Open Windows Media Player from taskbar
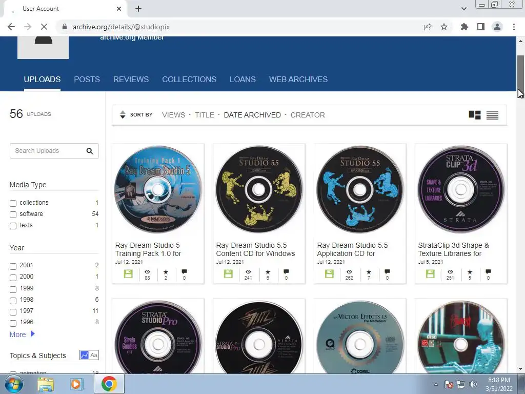This screenshot has width=525, height=394. [76, 384]
